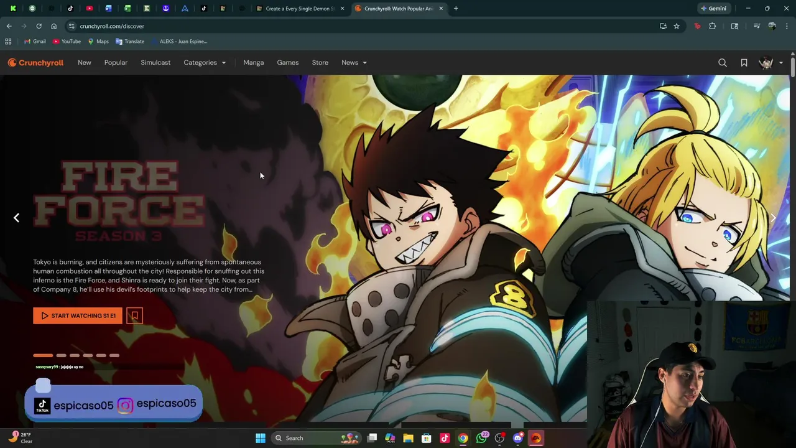Click browser back arrow
796x448 pixels.
[9, 26]
